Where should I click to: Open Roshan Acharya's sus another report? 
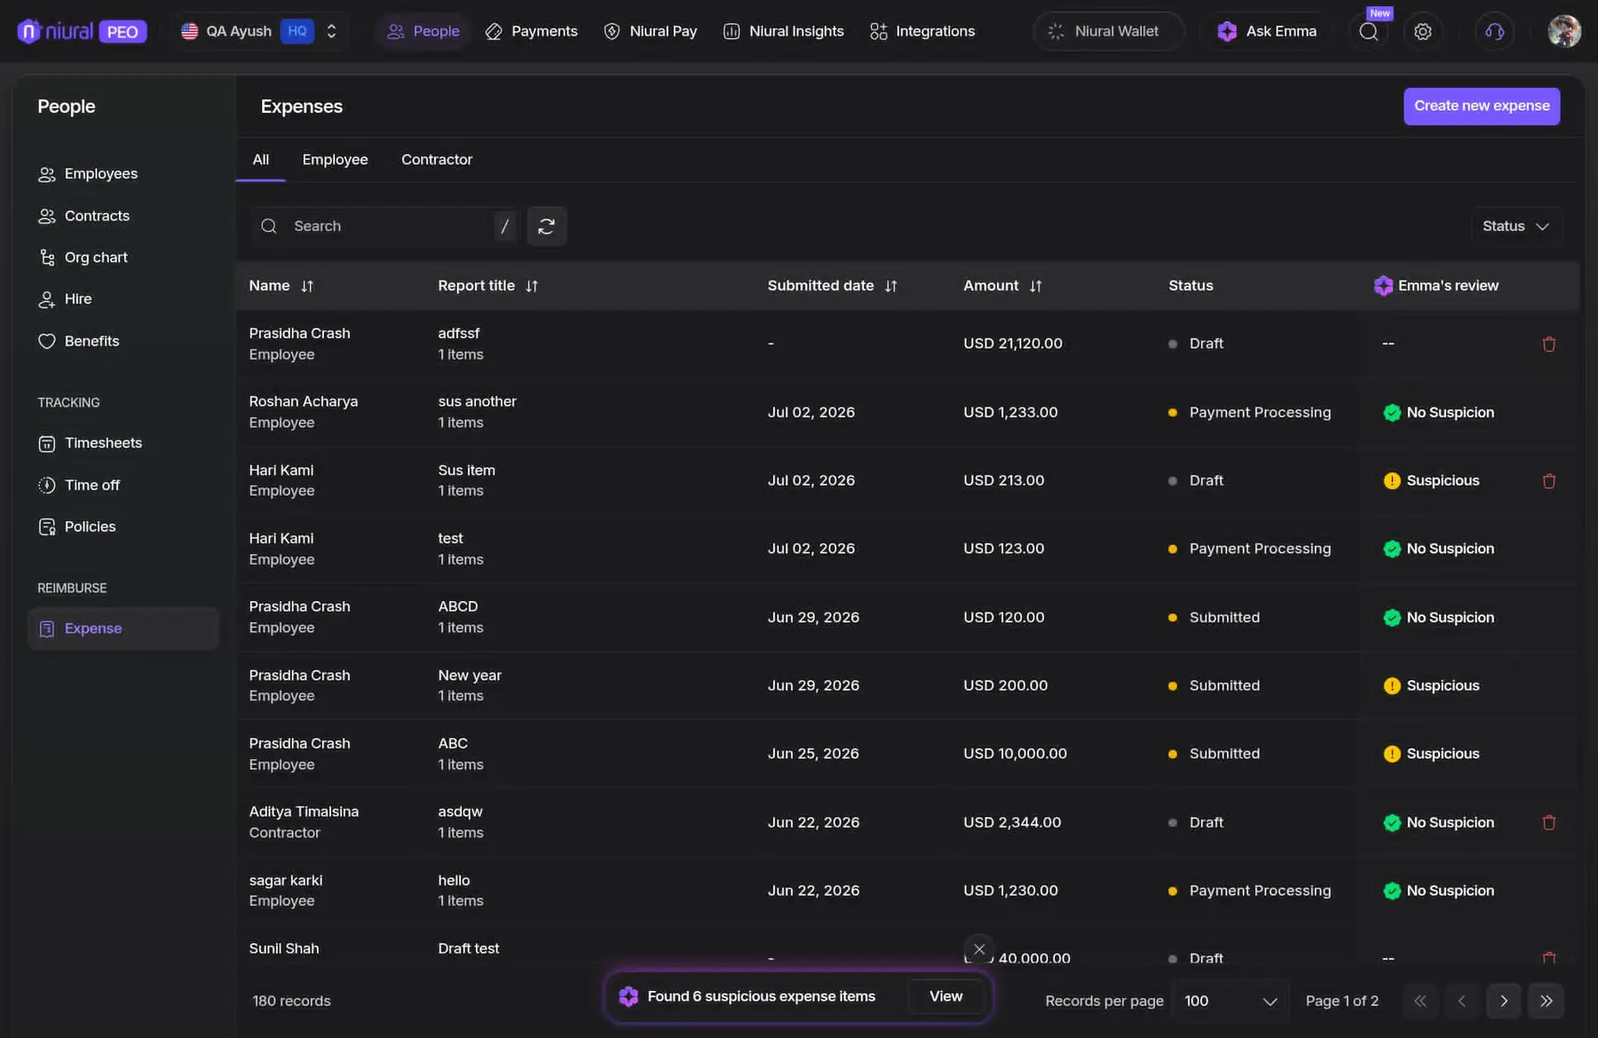pyautogui.click(x=477, y=401)
